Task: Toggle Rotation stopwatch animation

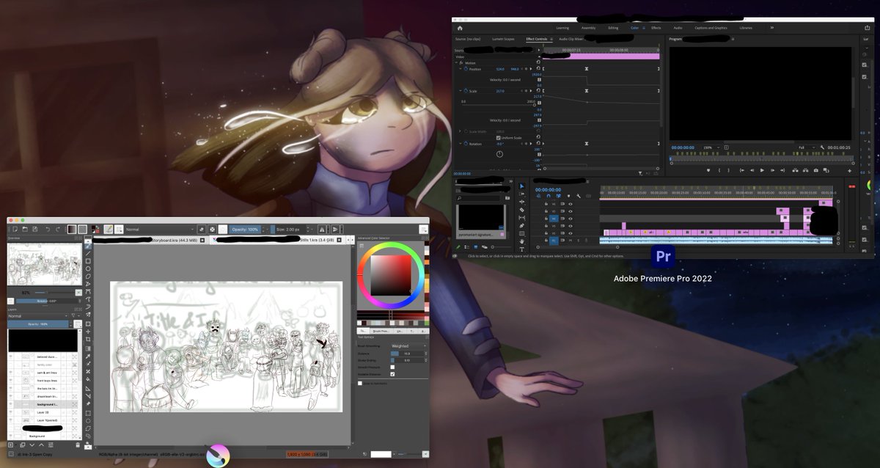Action: (x=466, y=144)
